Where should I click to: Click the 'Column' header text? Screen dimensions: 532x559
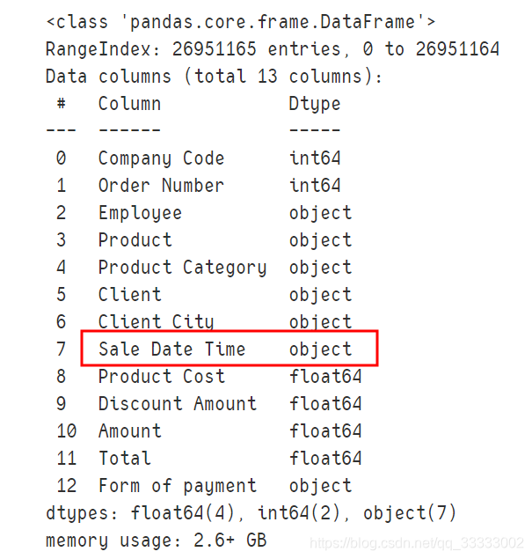click(x=129, y=104)
